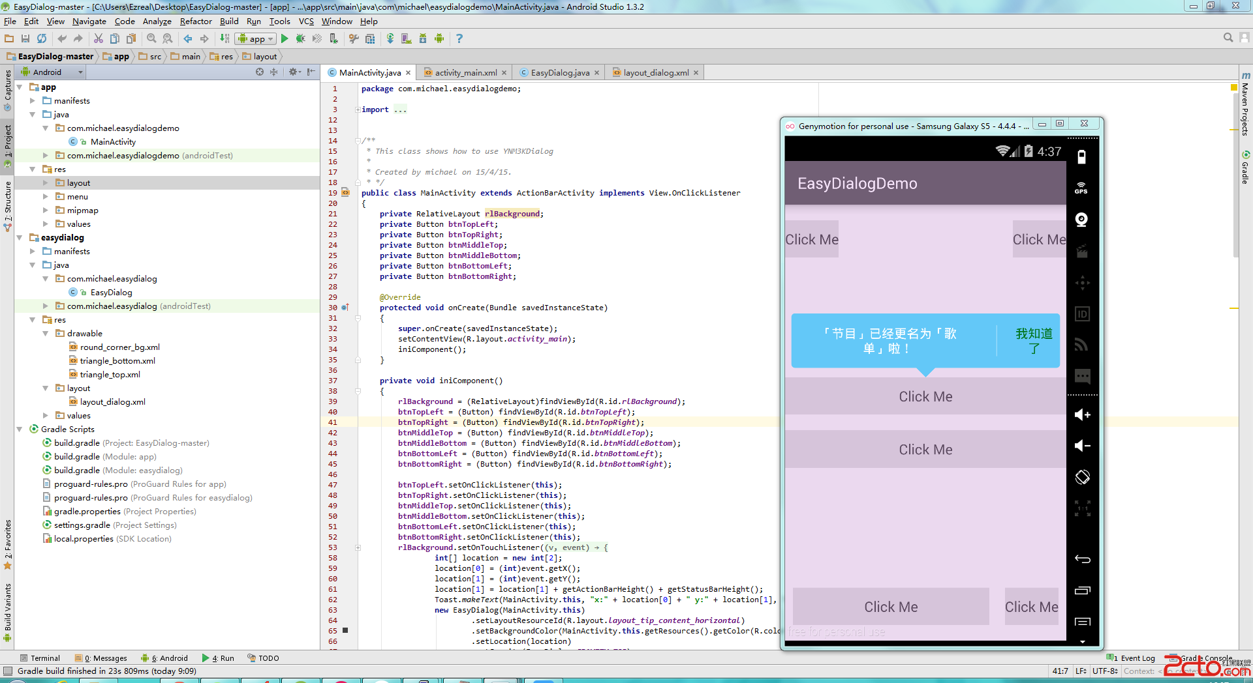The width and height of the screenshot is (1253, 683).
Task: Click the Synchronize refresh icon in toolbar
Action: [42, 38]
